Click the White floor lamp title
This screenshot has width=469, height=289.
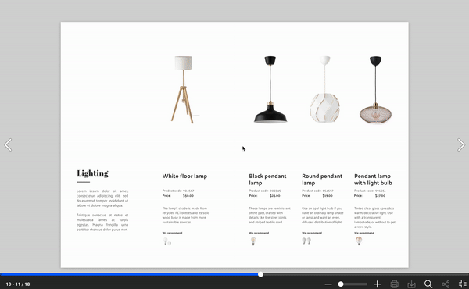pyautogui.click(x=184, y=176)
